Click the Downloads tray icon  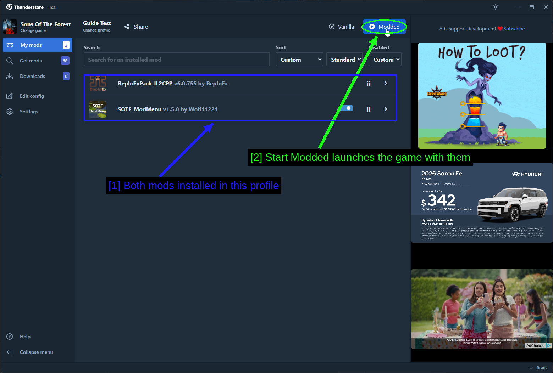(10, 76)
